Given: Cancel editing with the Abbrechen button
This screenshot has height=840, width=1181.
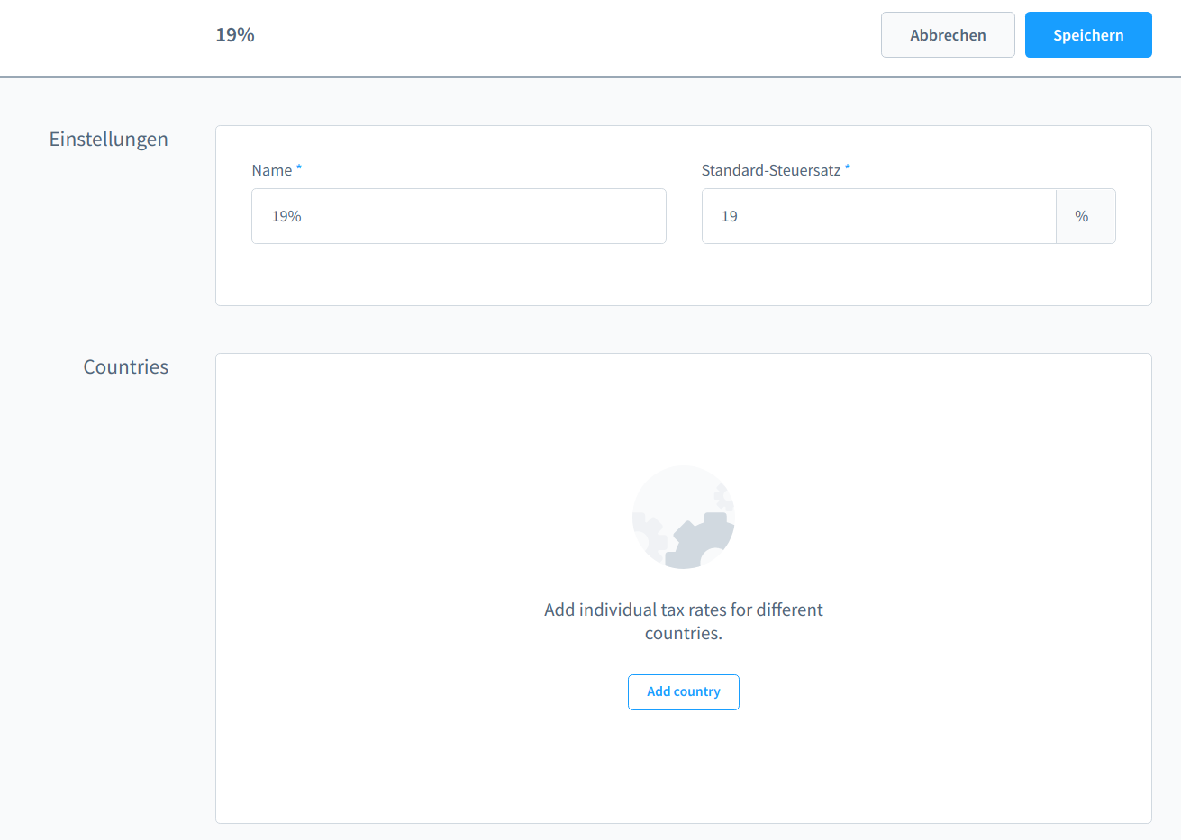Looking at the screenshot, I should 948,34.
